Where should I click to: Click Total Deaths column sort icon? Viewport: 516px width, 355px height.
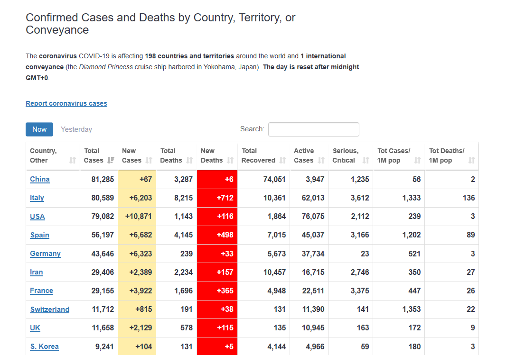point(189,161)
